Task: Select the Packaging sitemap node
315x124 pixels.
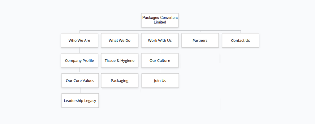Action: click(120, 80)
